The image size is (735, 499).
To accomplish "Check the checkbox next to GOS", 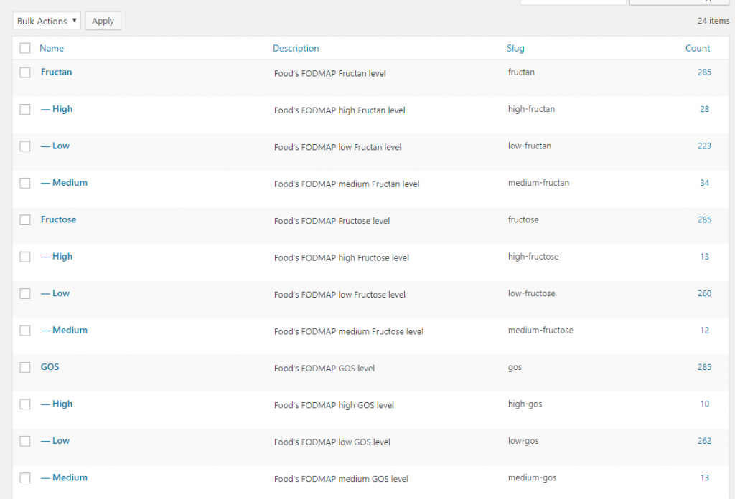I will [x=24, y=366].
